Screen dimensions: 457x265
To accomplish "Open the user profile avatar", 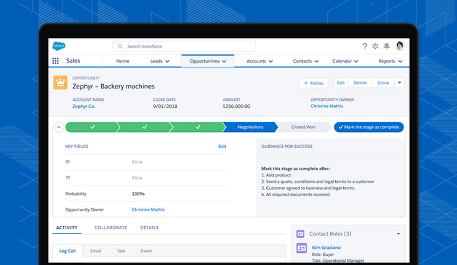I will (400, 46).
